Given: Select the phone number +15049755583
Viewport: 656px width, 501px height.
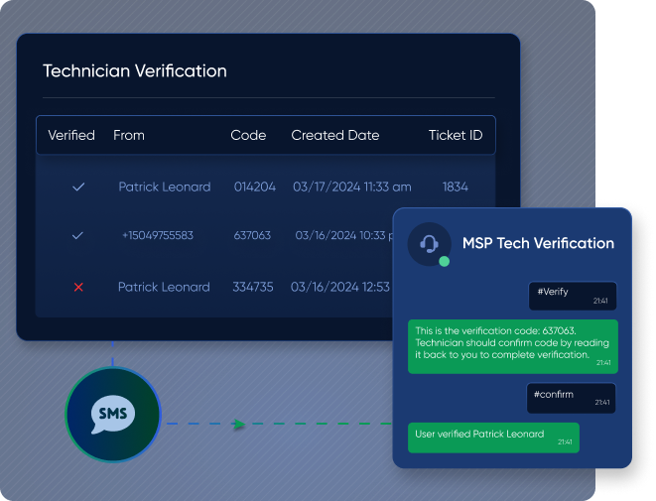Looking at the screenshot, I should (158, 236).
